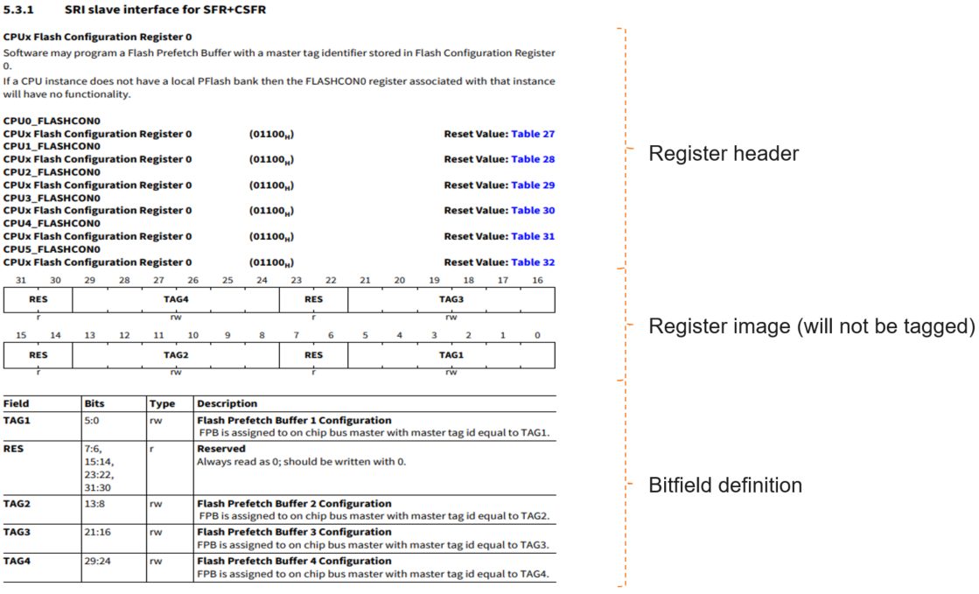Open the Table 31 link
Screen dimensions: 979x594
click(533, 236)
